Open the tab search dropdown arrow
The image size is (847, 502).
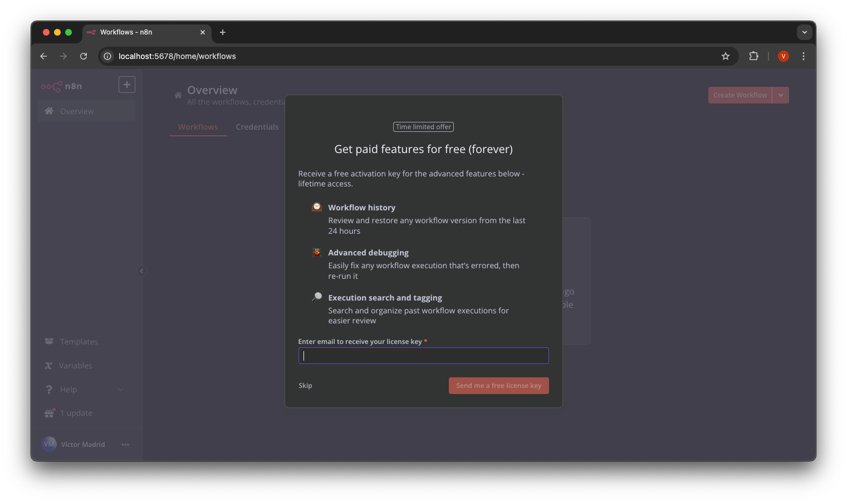805,32
